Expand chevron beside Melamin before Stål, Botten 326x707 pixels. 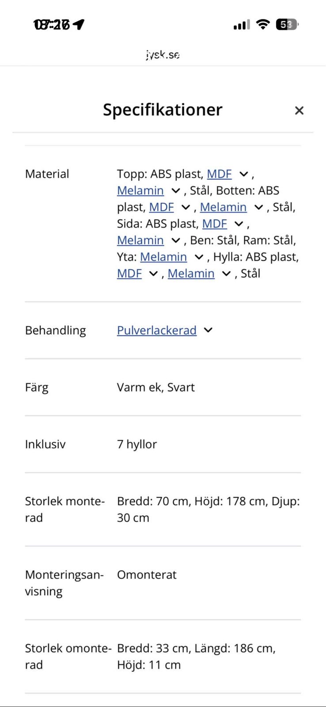coord(175,190)
